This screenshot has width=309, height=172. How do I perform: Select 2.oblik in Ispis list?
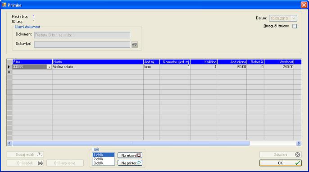tap(103, 159)
